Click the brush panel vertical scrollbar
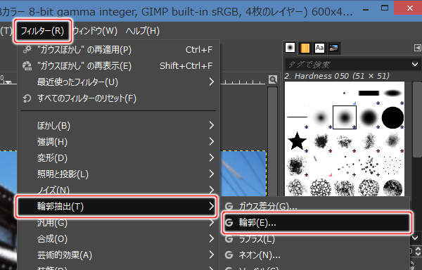 pyautogui.click(x=417, y=120)
